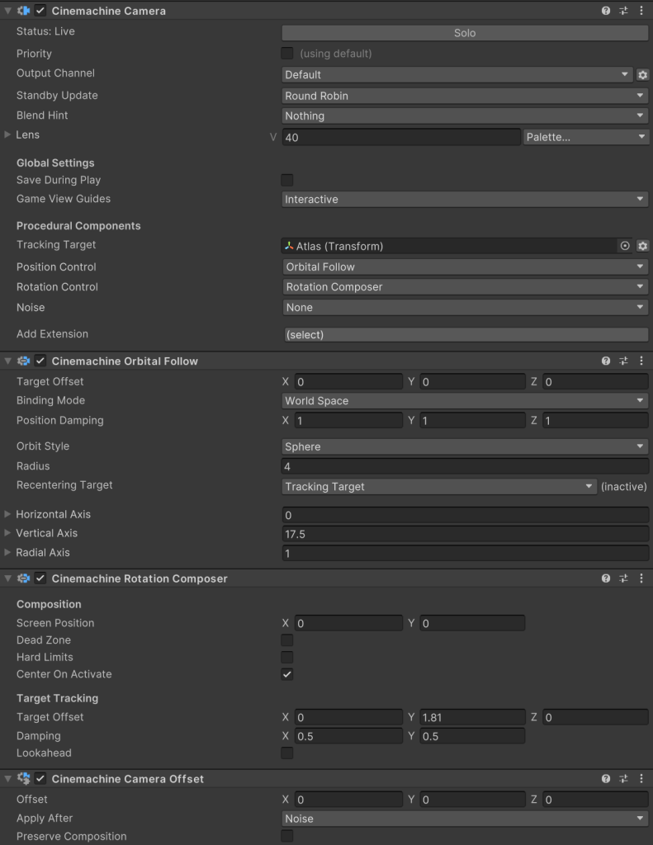
Task: Open more options menu for Rotation Composer
Action: tap(641, 579)
